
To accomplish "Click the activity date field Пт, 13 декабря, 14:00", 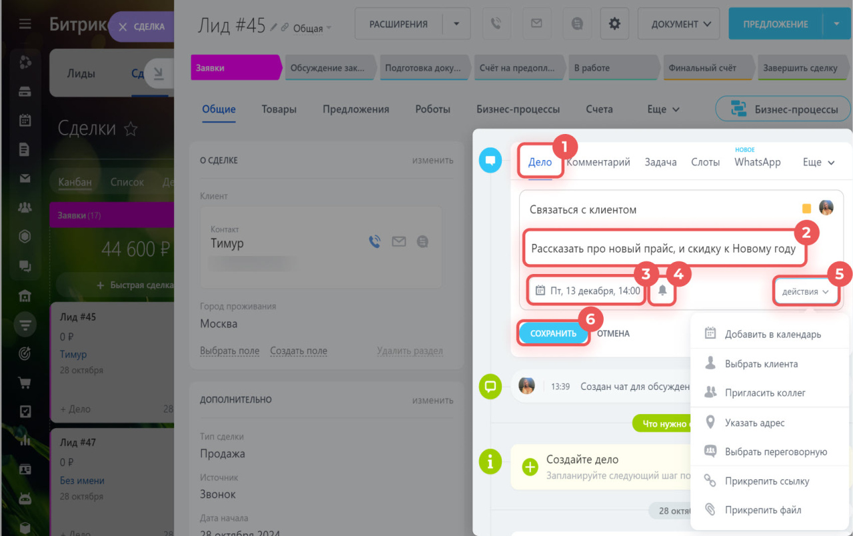I will (586, 291).
